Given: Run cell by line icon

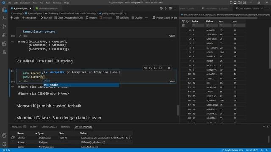Looking at the screenshot, I should click(145, 68).
